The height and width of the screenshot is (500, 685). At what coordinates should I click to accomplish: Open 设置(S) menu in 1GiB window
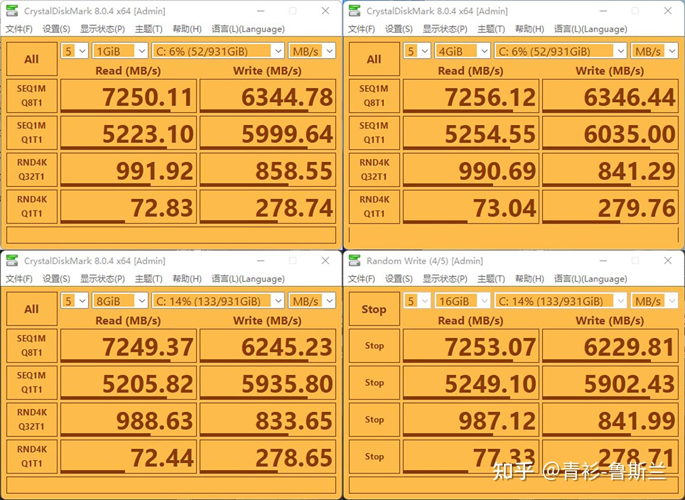pyautogui.click(x=56, y=29)
